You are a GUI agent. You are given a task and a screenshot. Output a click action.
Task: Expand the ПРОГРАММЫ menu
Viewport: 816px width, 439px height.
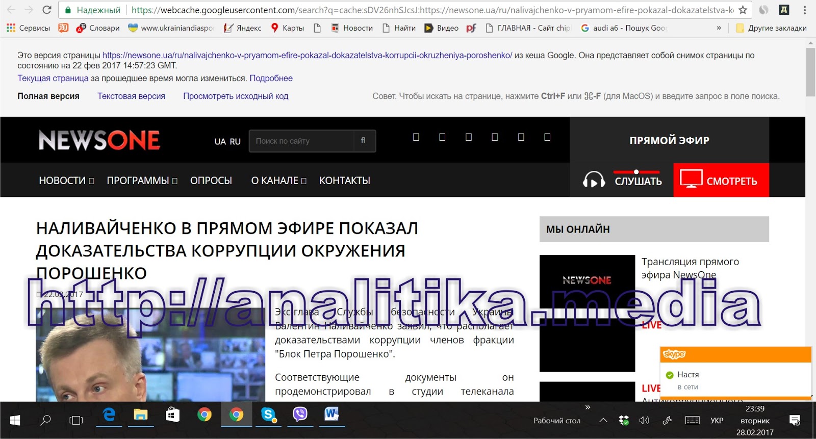pyautogui.click(x=142, y=180)
